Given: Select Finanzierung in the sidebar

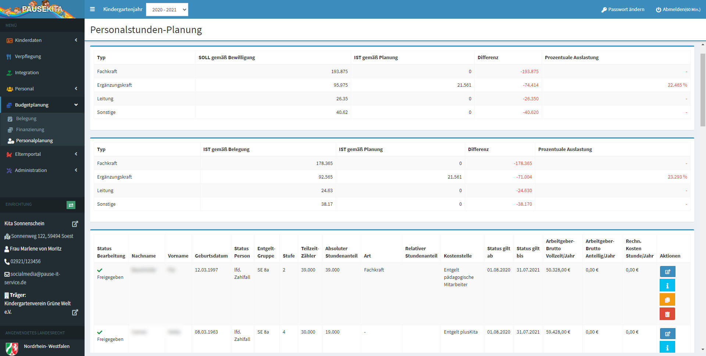Looking at the screenshot, I should click(30, 130).
